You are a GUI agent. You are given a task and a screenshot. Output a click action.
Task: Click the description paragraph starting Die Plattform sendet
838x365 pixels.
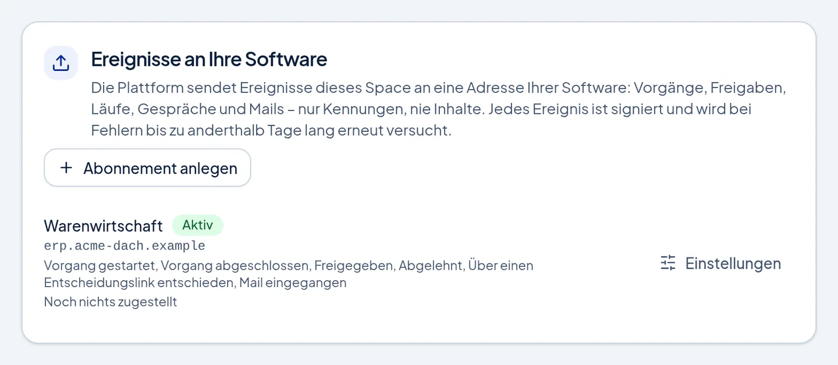pos(439,109)
